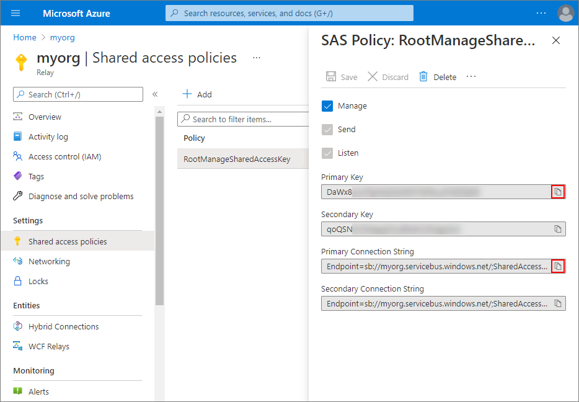Copy the Secondary Connection String

pos(558,303)
